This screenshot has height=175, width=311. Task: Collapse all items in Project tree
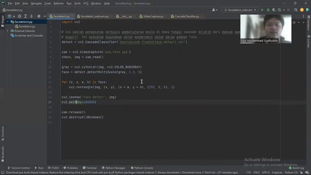[x=31, y=16]
